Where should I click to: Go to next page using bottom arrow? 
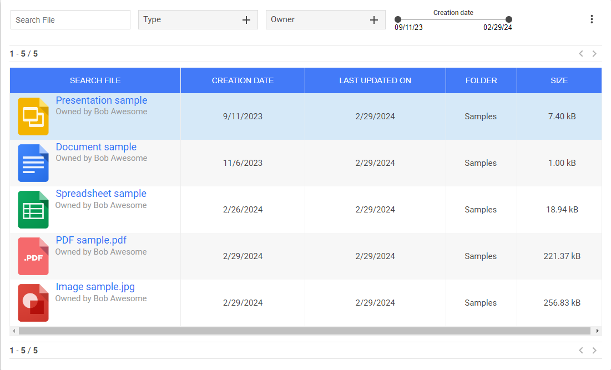pos(594,351)
